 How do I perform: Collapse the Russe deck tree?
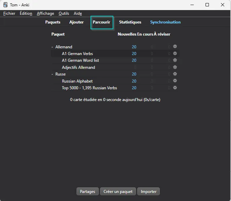coord(52,74)
